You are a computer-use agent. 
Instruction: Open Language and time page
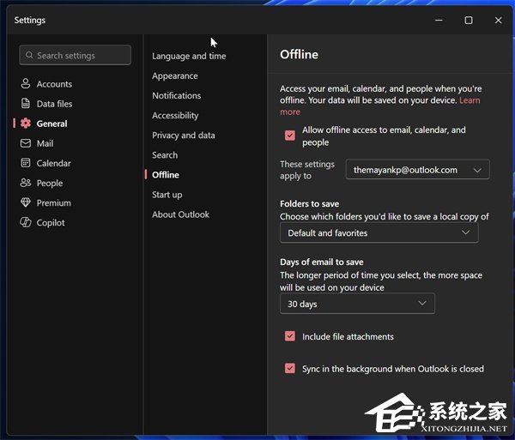(189, 56)
